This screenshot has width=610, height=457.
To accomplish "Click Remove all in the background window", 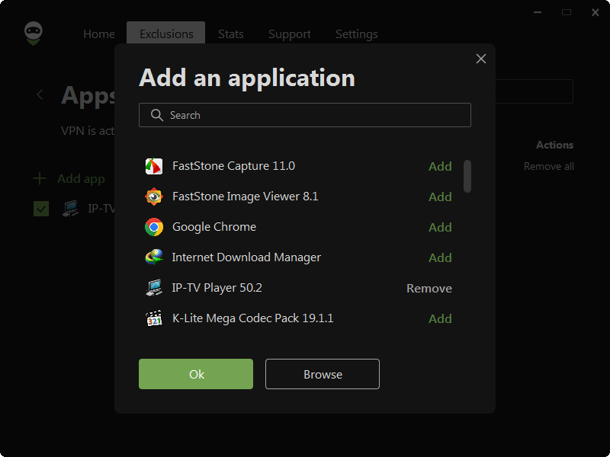I will pyautogui.click(x=548, y=166).
